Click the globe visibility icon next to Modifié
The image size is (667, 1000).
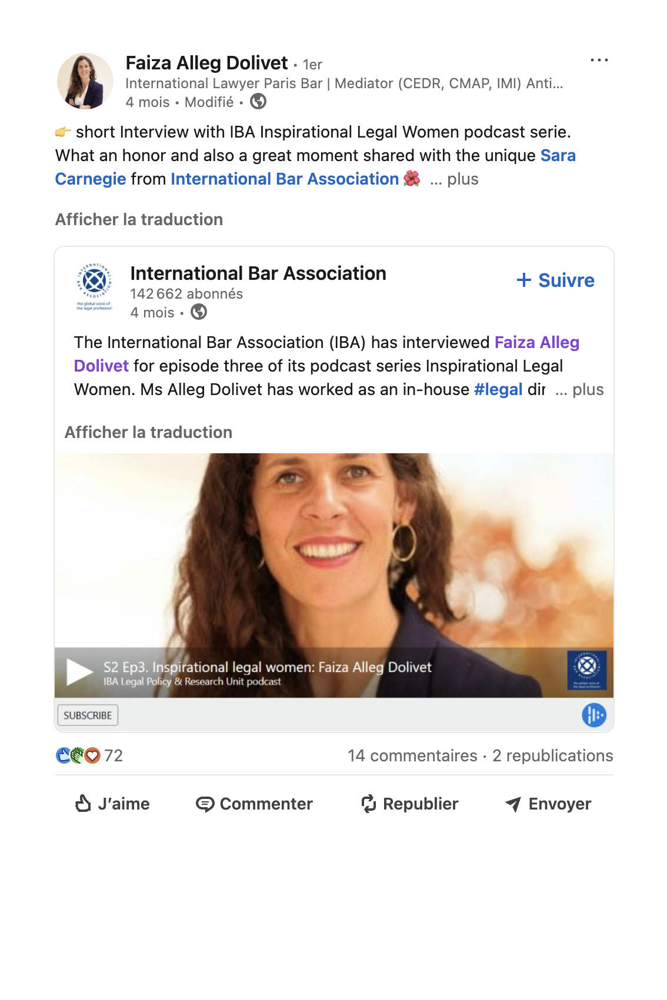[258, 102]
